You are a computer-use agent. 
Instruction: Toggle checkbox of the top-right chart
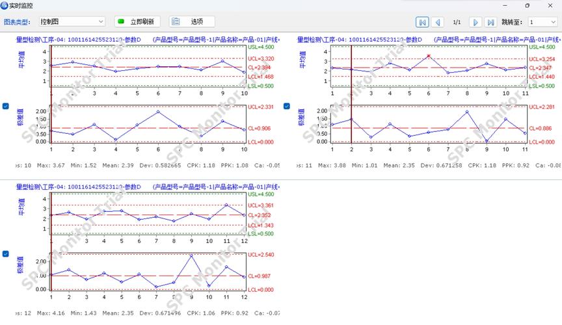[287, 106]
